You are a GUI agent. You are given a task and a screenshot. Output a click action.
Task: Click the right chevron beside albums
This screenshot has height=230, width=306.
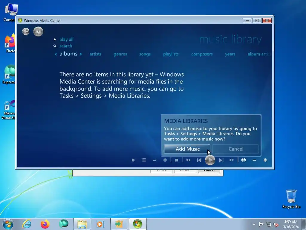[80, 54]
